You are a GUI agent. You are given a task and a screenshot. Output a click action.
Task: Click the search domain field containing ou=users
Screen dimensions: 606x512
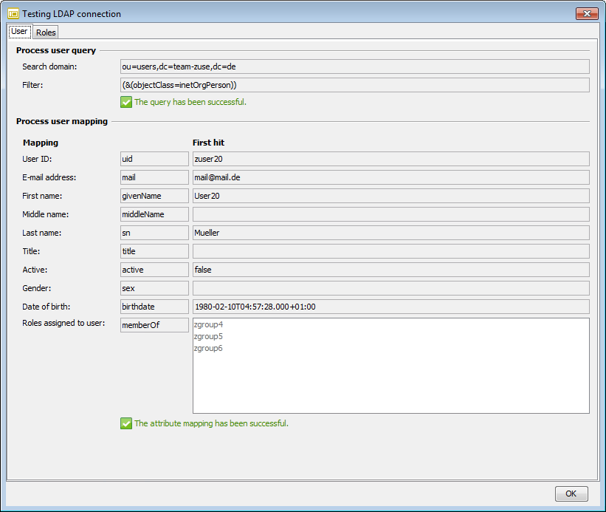354,66
